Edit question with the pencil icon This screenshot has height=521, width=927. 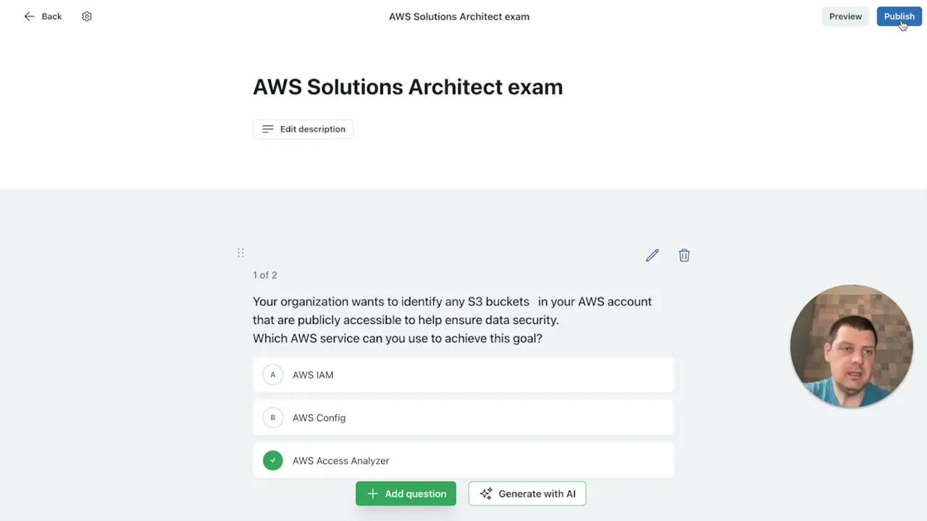point(653,255)
